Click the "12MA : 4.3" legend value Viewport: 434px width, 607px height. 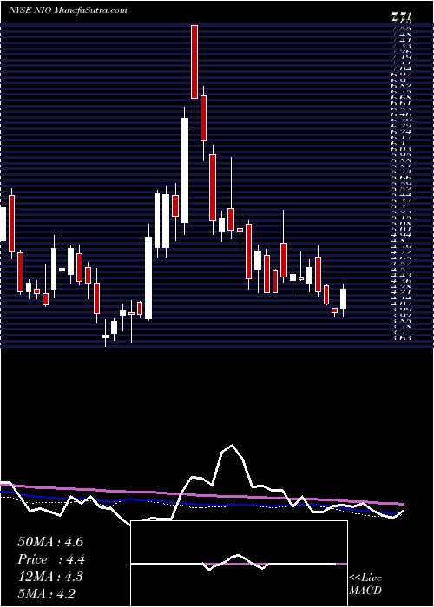50,576
